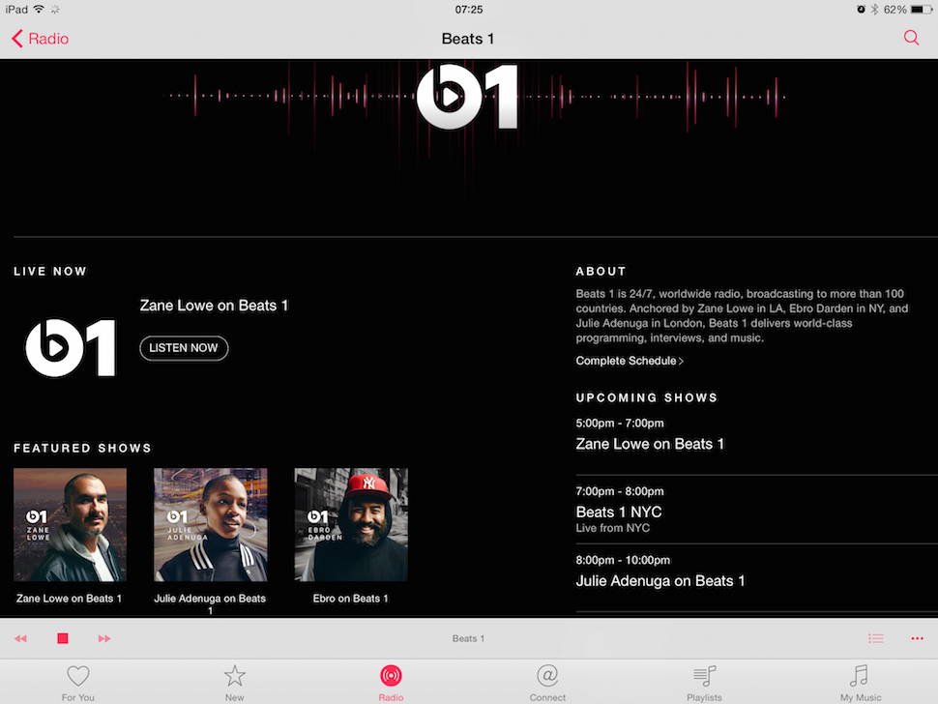Tap the rewind playback button
Image resolution: width=938 pixels, height=704 pixels.
click(21, 639)
